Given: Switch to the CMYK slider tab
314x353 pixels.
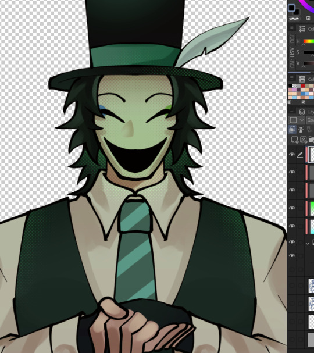Looking at the screenshot, I should click(292, 64).
